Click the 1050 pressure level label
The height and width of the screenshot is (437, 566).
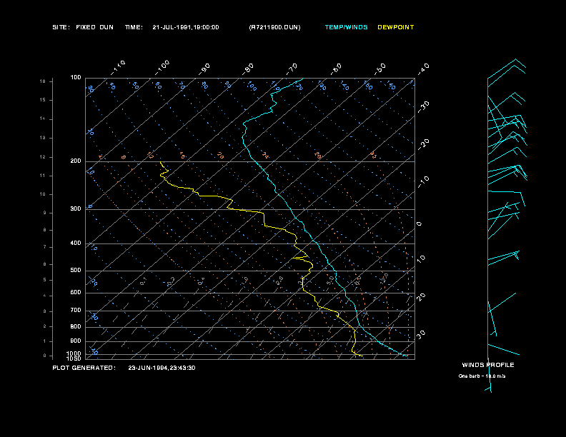tap(74, 358)
